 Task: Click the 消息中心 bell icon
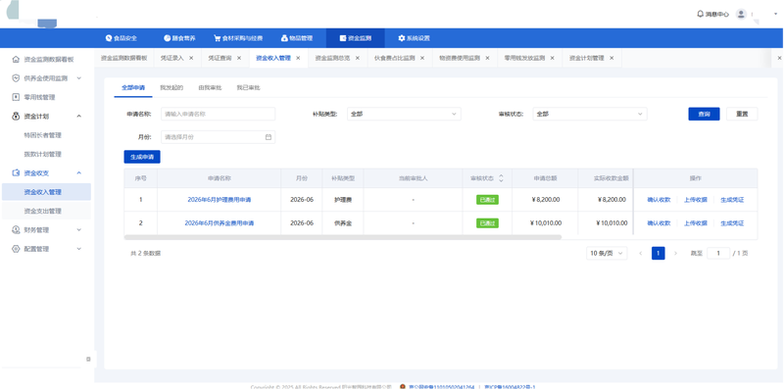[700, 14]
